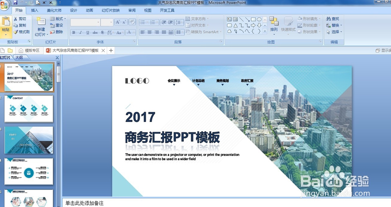The width and height of the screenshot is (391, 207).
Task: Decrease font size with the small A
Action: click(124, 22)
